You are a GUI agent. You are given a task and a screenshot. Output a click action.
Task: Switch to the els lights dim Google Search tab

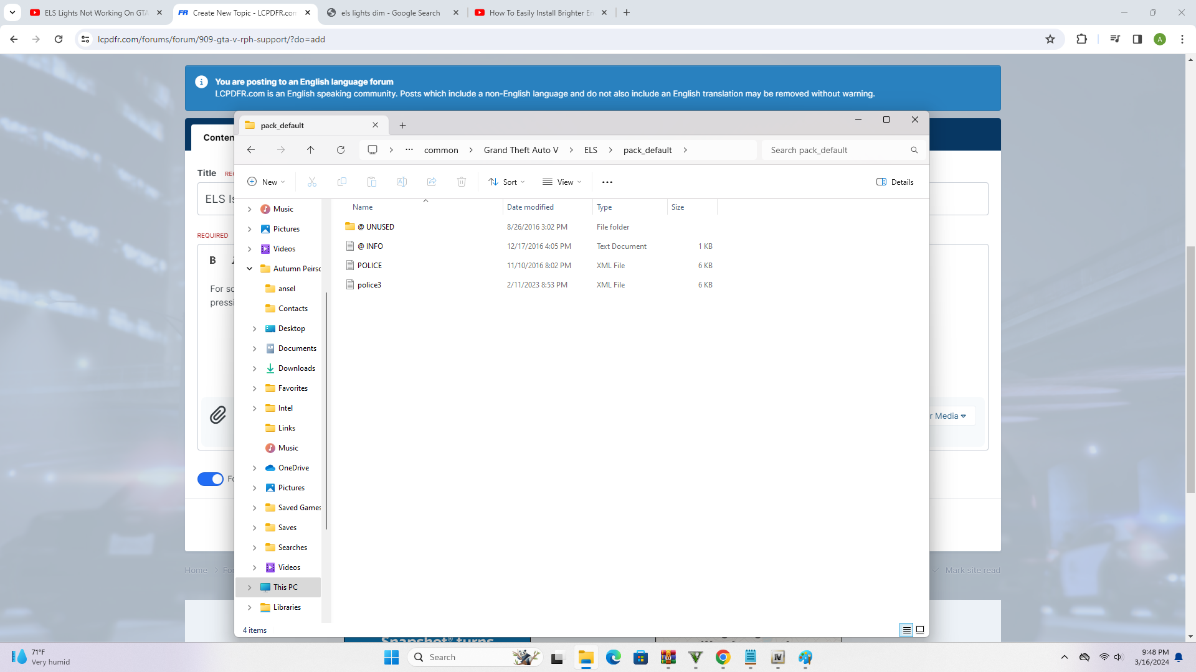(391, 12)
